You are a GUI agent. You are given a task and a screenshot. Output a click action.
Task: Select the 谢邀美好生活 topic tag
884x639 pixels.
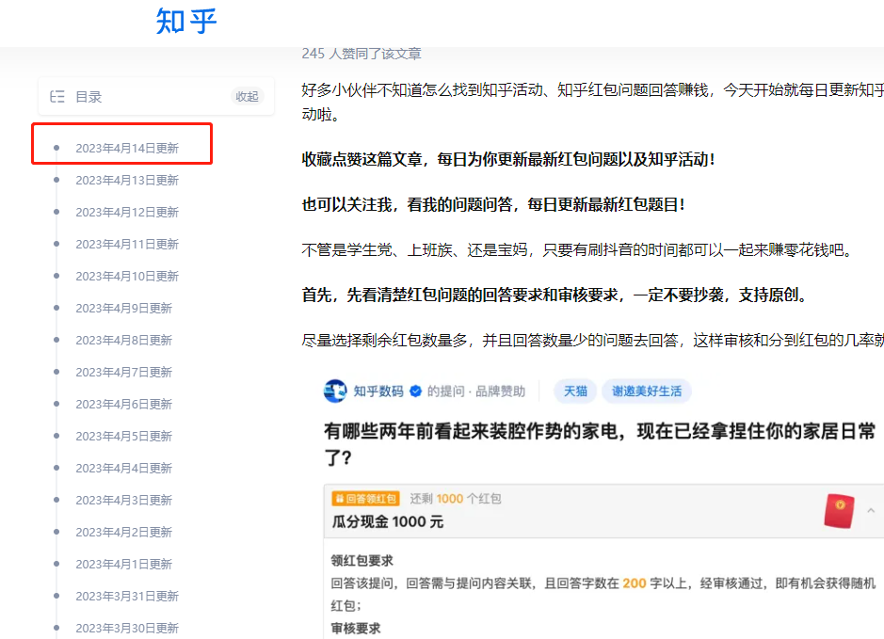[x=647, y=391]
